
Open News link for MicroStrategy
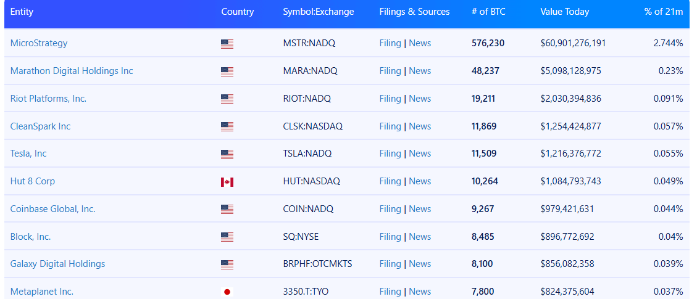pyautogui.click(x=420, y=43)
